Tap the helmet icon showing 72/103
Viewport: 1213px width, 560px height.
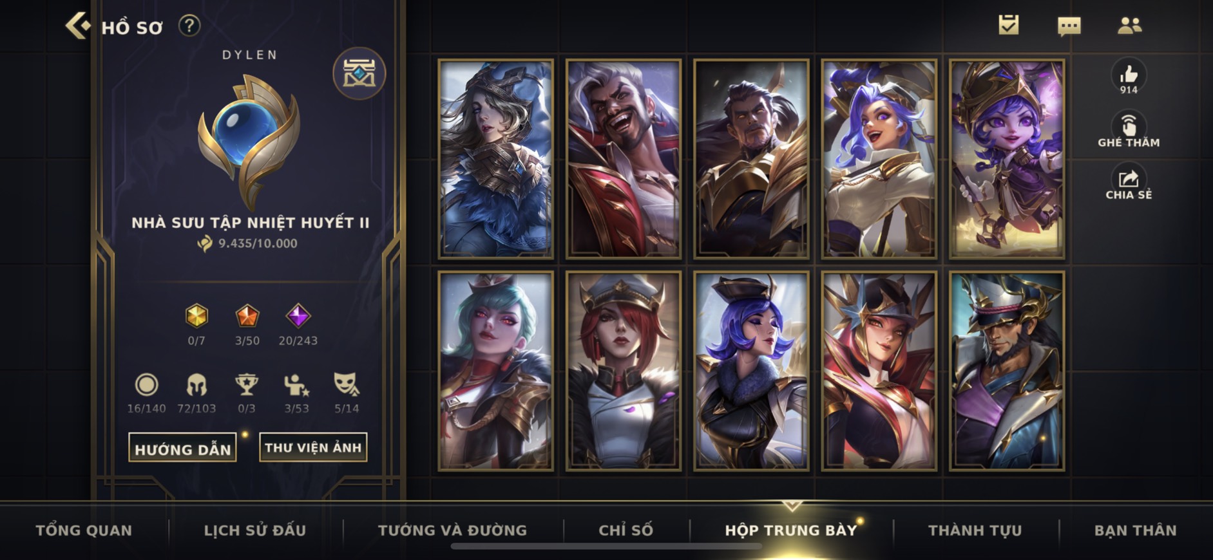coord(196,385)
